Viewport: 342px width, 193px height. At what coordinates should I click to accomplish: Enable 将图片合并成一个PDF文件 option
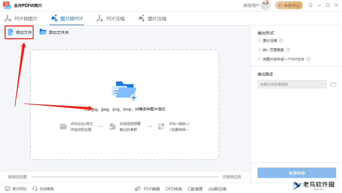[260, 59]
